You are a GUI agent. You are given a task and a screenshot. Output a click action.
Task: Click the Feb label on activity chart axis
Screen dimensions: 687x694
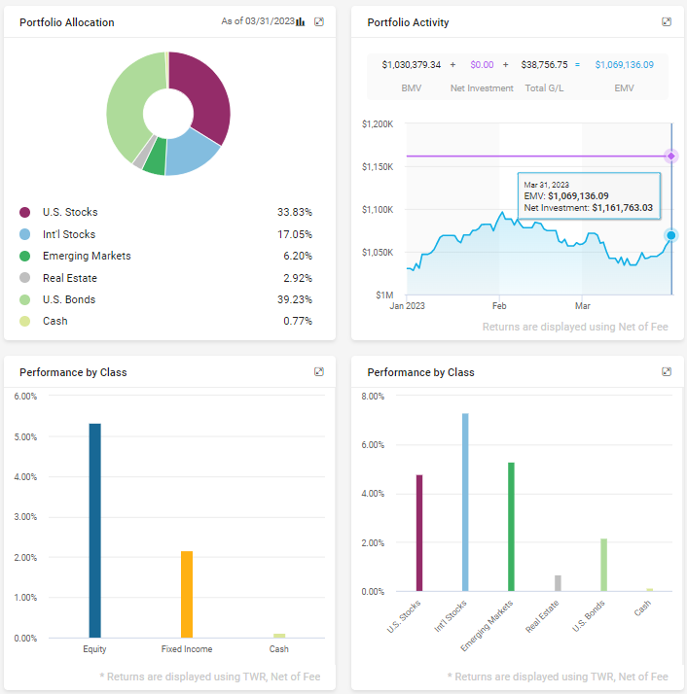coord(499,306)
